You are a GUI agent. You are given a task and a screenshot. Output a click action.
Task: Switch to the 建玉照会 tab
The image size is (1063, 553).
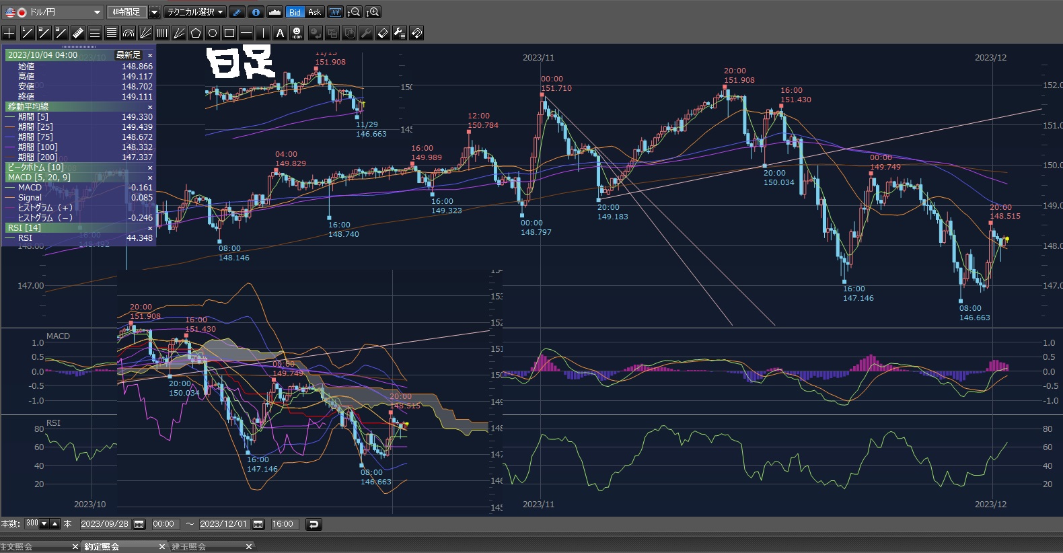tap(189, 546)
